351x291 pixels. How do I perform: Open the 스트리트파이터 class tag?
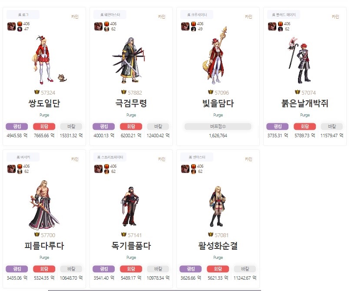[110, 157]
